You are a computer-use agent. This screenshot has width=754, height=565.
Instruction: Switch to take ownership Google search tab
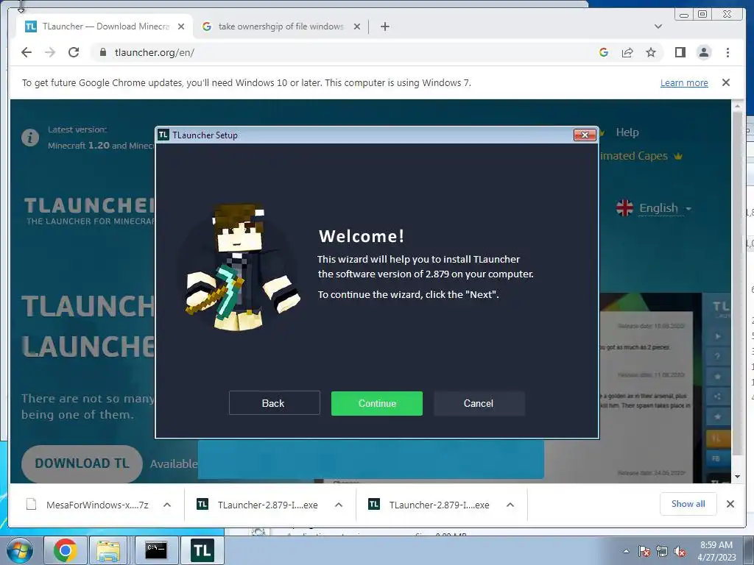tap(281, 26)
